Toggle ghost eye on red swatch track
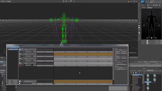The width and height of the screenshot is (162, 91). pyautogui.click(x=22, y=63)
